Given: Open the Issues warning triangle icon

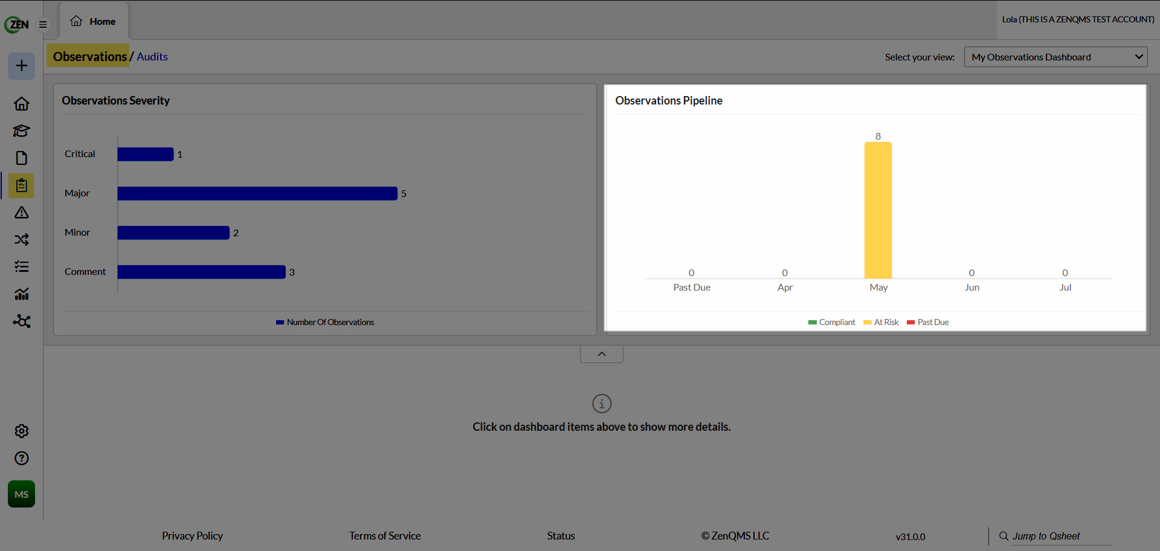Looking at the screenshot, I should point(22,213).
